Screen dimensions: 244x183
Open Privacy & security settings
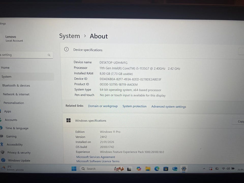coord(19,153)
